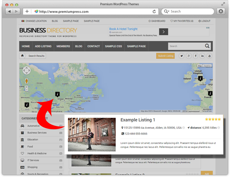Click the map marker over France
This screenshot has height=177, width=230.
(210, 93)
